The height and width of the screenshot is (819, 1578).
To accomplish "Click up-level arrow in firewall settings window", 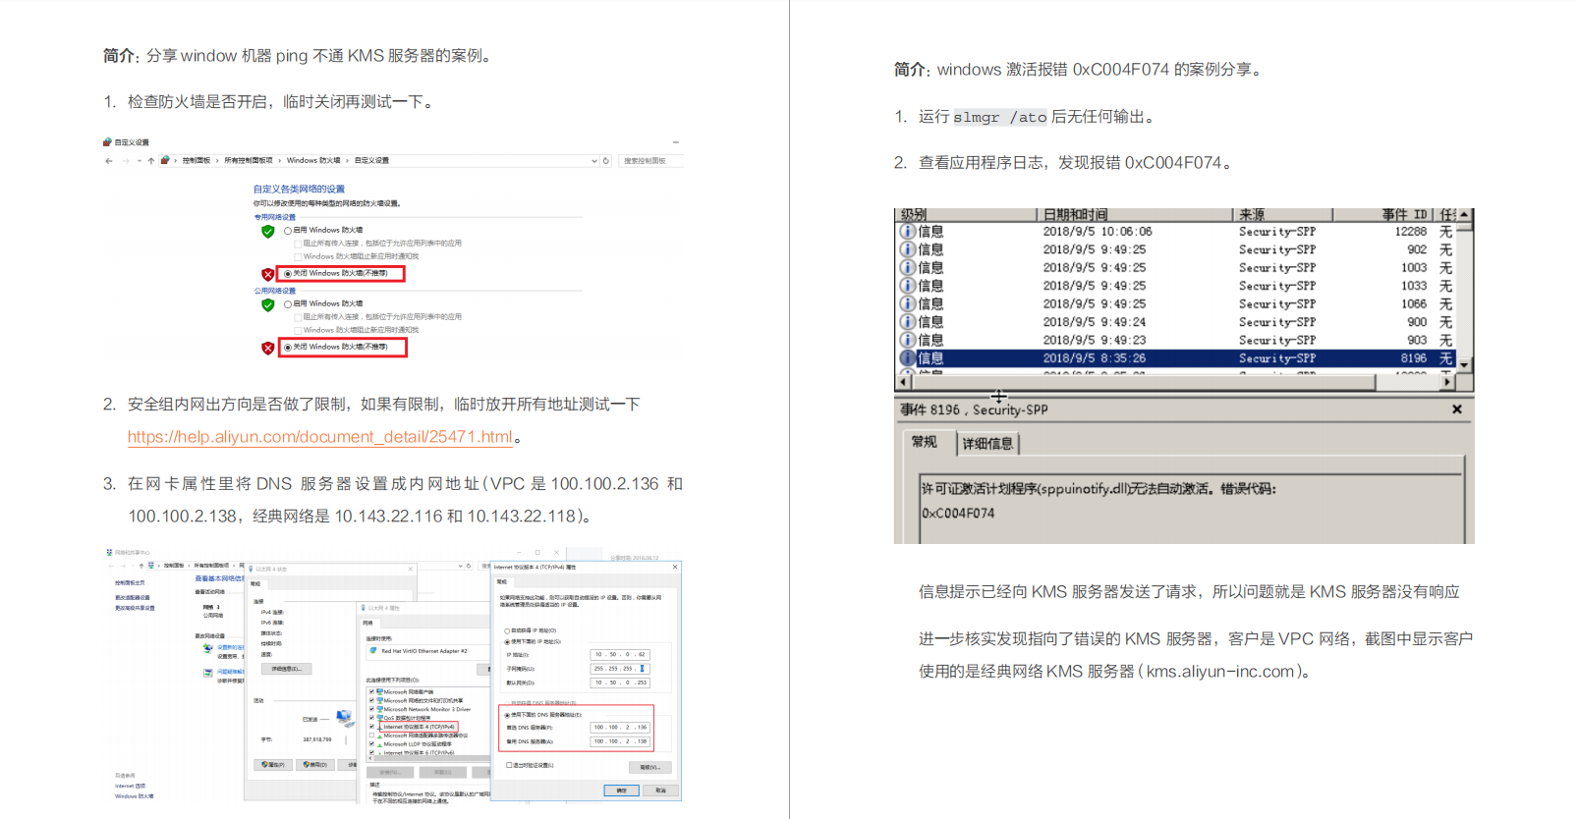I will pos(151,161).
